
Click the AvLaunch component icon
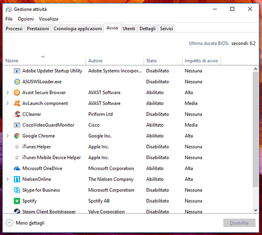click(x=17, y=103)
